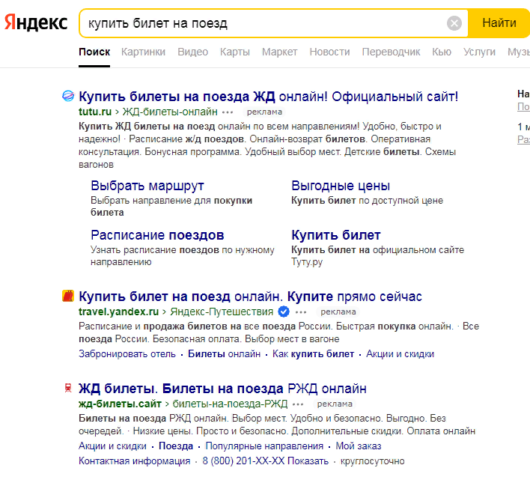Viewport: 530px width, 477px height.
Task: Open the three-dot menu of the travel.yandex.ru result
Action: [301, 312]
